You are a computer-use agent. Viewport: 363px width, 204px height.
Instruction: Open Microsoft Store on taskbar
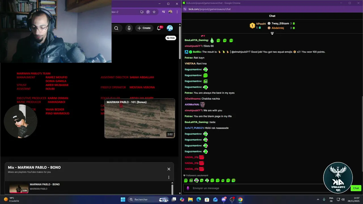point(207,199)
